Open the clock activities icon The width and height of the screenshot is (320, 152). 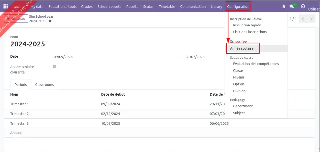pos(303,7)
